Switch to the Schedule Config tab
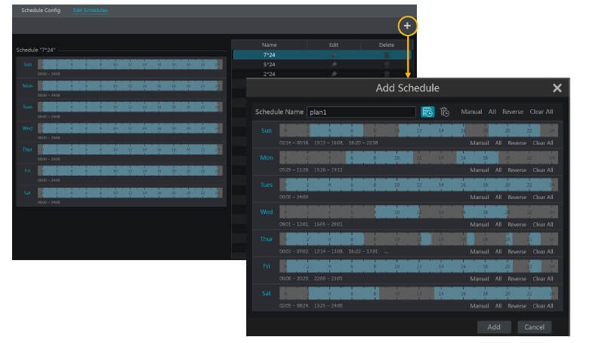This screenshot has height=343, width=614. (x=41, y=10)
